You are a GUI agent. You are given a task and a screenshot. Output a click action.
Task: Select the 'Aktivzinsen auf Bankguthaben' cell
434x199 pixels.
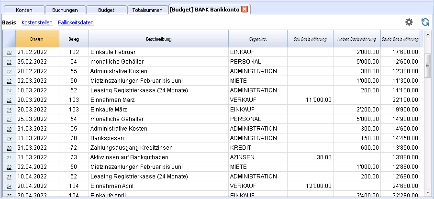point(158,157)
